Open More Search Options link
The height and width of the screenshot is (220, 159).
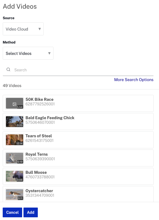pos(134,80)
